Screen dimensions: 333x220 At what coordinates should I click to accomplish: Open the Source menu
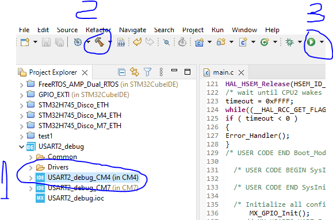point(67,30)
